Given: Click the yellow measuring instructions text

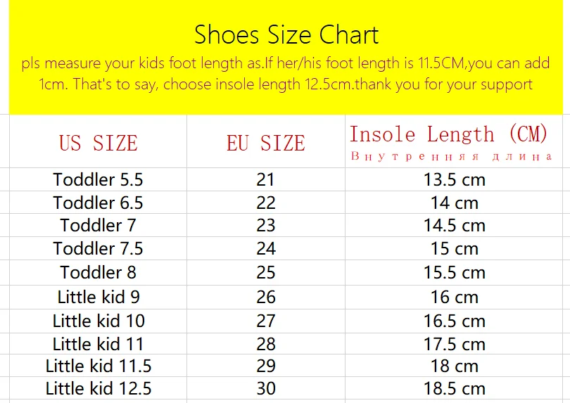Looking at the screenshot, I should click(286, 74).
